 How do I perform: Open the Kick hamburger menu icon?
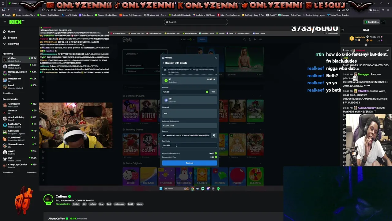(5, 22)
